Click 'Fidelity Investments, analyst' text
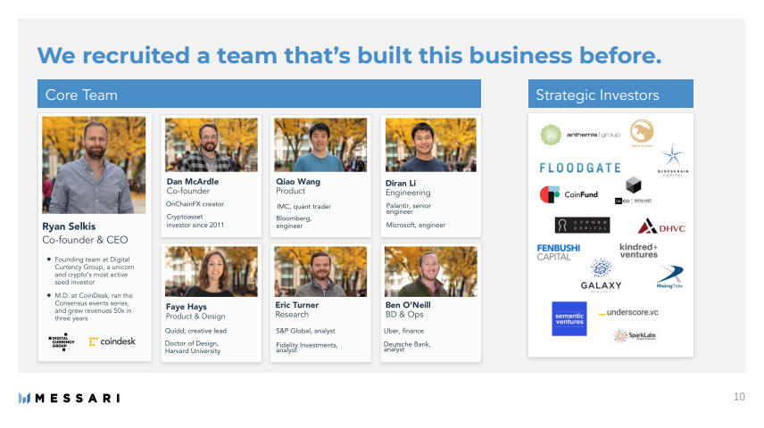This screenshot has height=428, width=764. [x=306, y=347]
